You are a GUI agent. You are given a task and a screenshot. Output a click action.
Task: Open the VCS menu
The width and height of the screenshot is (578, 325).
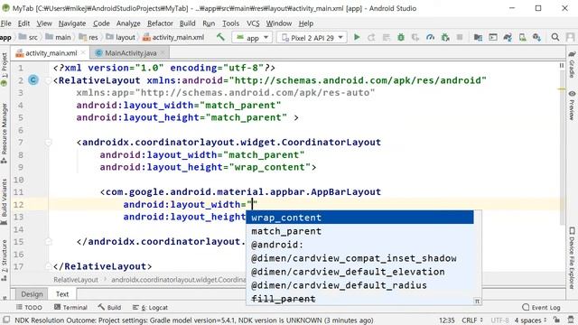click(x=253, y=23)
